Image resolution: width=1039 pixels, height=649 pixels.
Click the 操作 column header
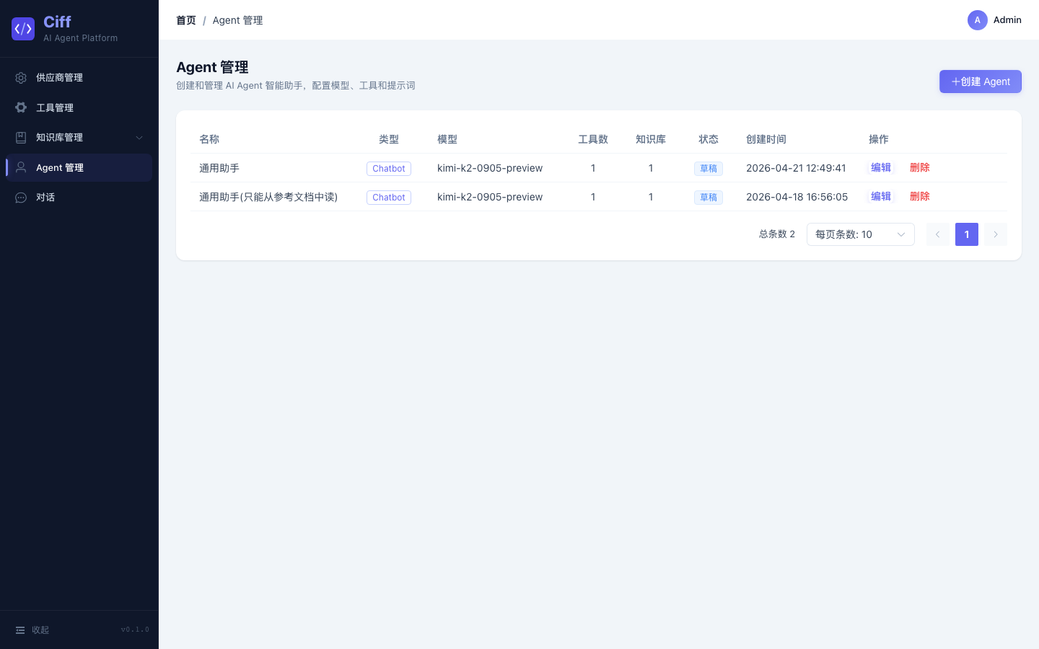pyautogui.click(x=879, y=139)
